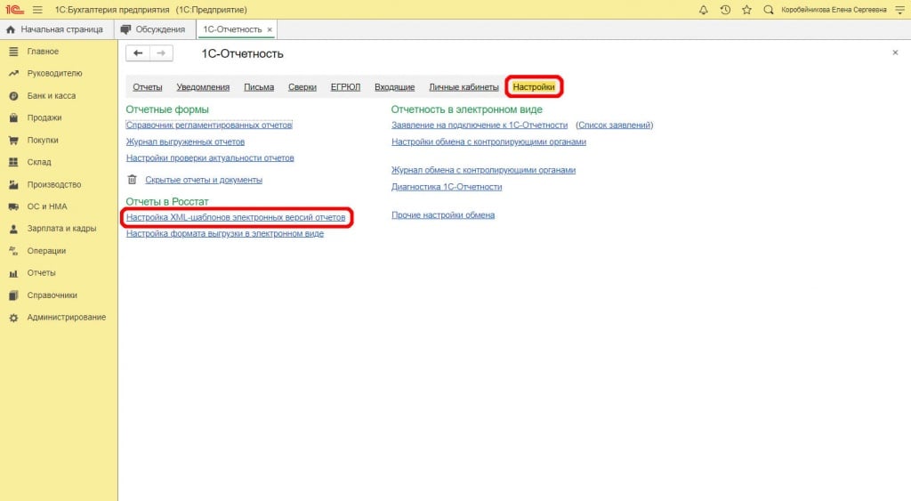Select the Уведомления tab

tap(203, 87)
